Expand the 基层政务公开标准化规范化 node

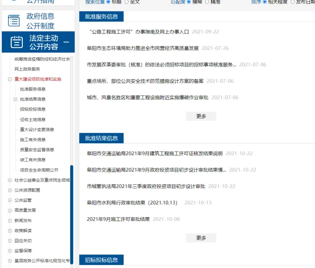(x=10, y=261)
